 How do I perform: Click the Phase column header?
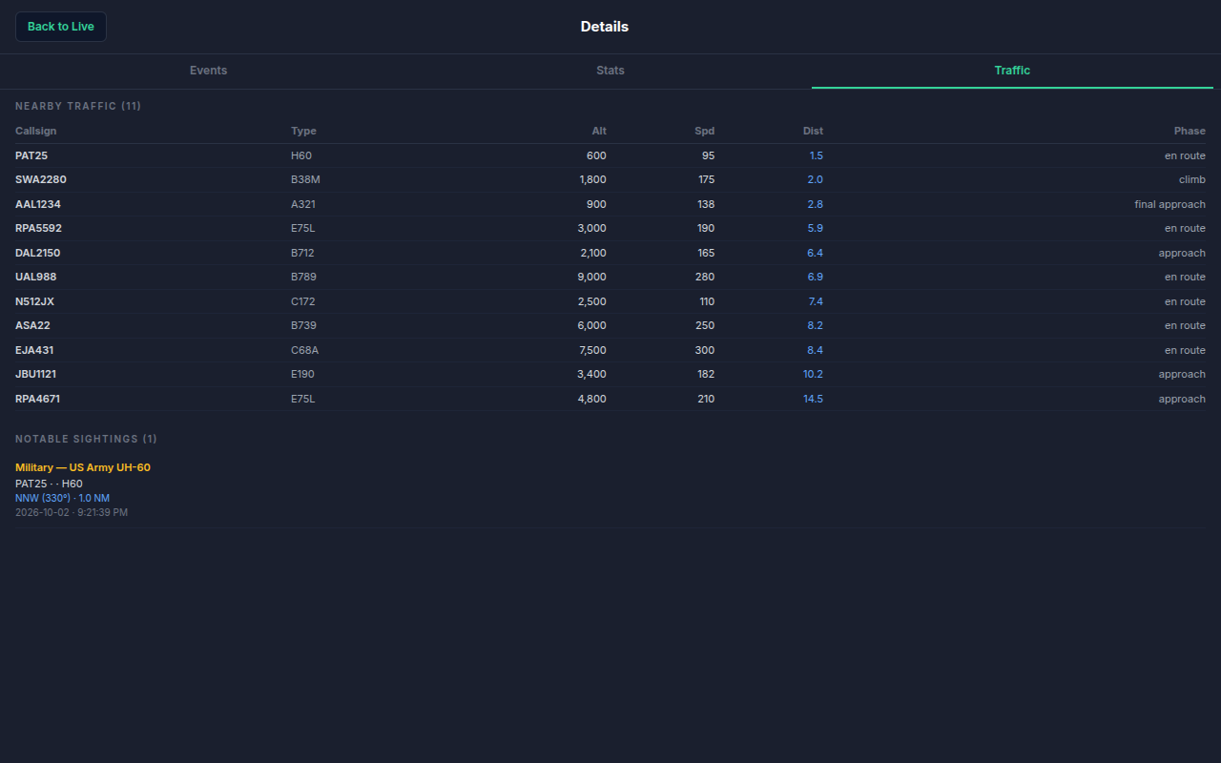tap(1190, 131)
